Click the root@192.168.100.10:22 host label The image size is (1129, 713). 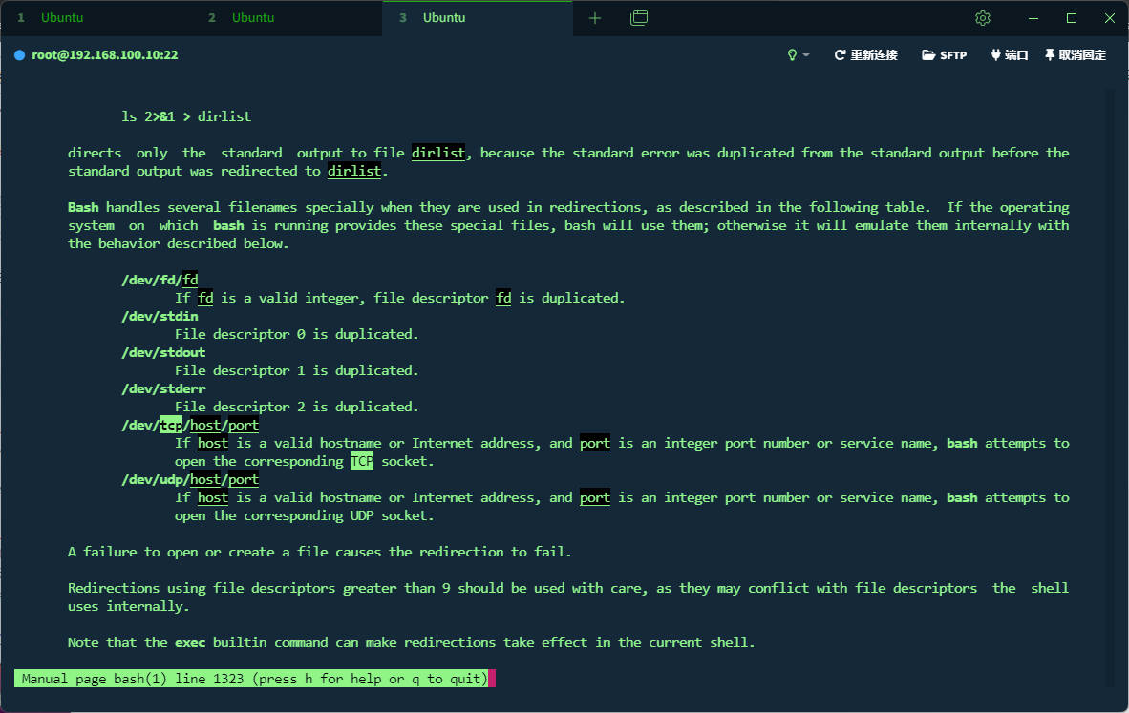[x=105, y=55]
